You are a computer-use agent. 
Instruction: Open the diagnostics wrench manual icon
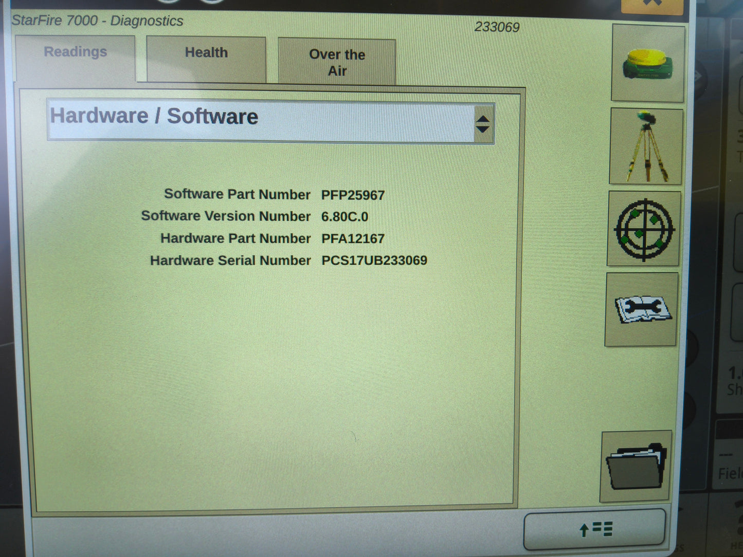coord(642,309)
